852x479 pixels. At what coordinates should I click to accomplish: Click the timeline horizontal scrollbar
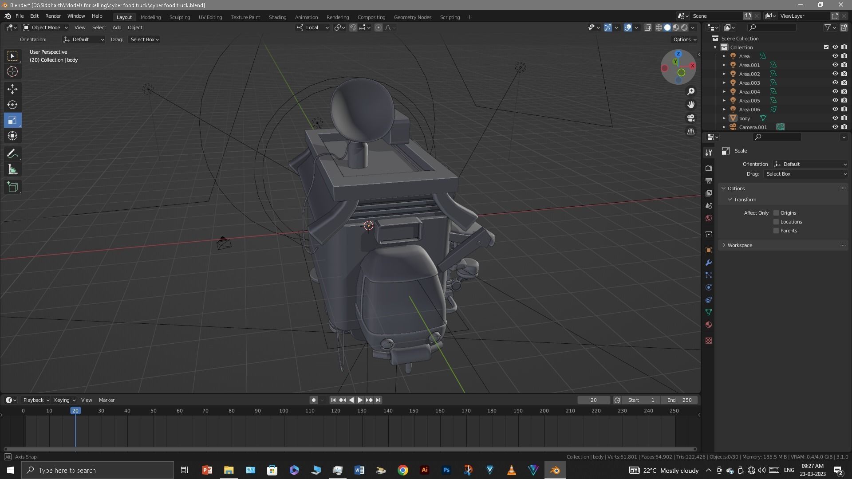[350, 449]
